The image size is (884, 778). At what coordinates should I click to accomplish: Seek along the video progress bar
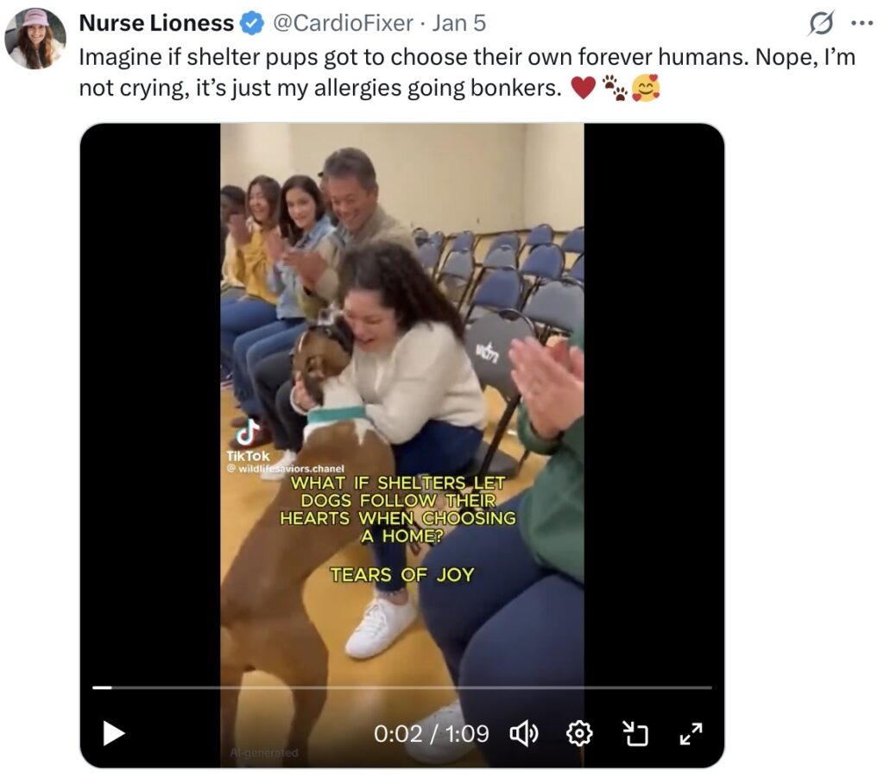(402, 687)
